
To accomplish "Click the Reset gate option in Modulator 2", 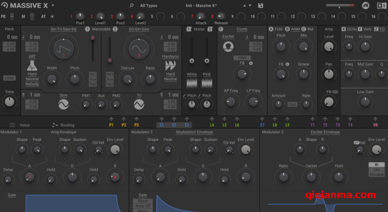I will 143,201.
